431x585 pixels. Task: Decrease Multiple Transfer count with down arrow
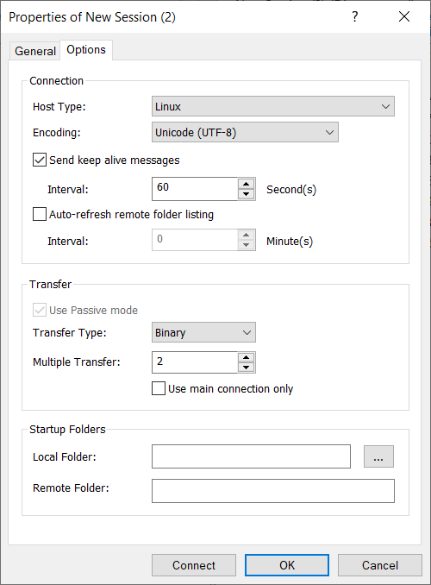pos(246,367)
